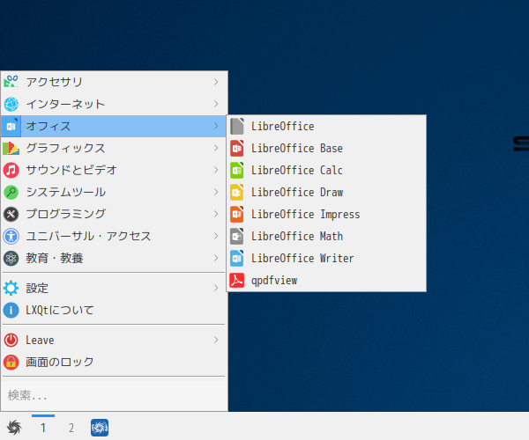The width and height of the screenshot is (529, 440).
Task: Open the ユニバーサル・アクセス menu category
Action: tap(114, 237)
